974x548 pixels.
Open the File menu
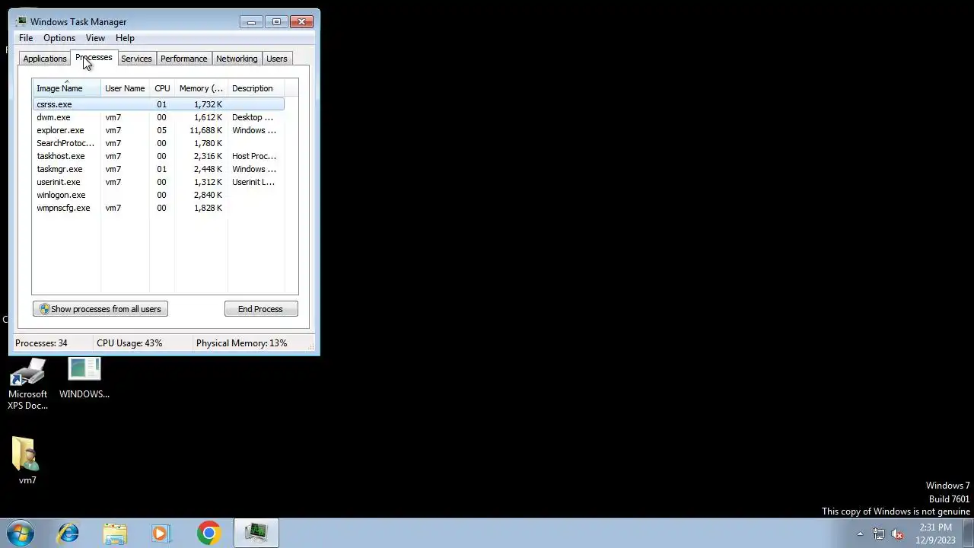[26, 38]
